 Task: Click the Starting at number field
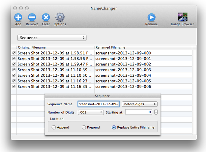pos(139,112)
